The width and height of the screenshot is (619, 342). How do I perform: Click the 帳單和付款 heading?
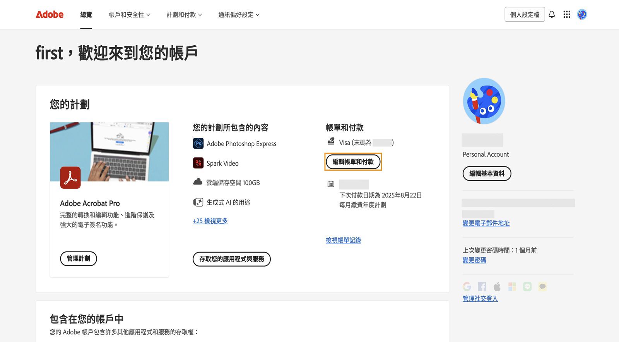pos(345,128)
